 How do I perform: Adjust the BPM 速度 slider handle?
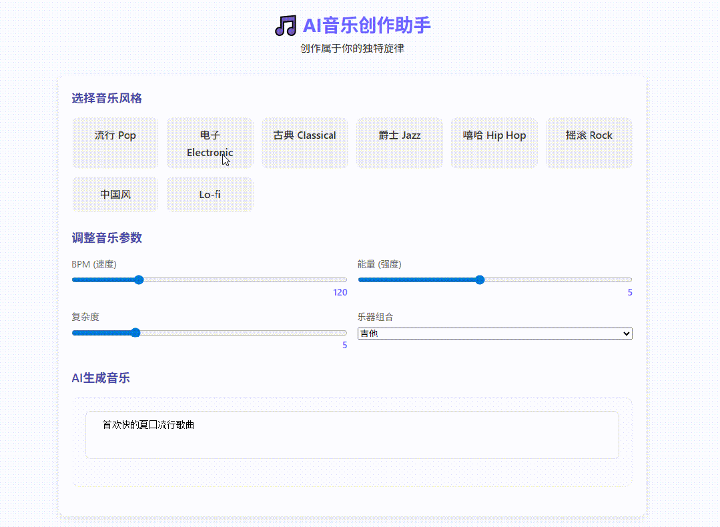coord(138,280)
